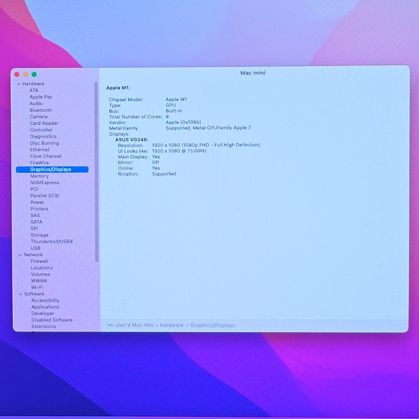This screenshot has height=419, width=419.
Task: Select NVMExpress in the sidebar
Action: [45, 183]
